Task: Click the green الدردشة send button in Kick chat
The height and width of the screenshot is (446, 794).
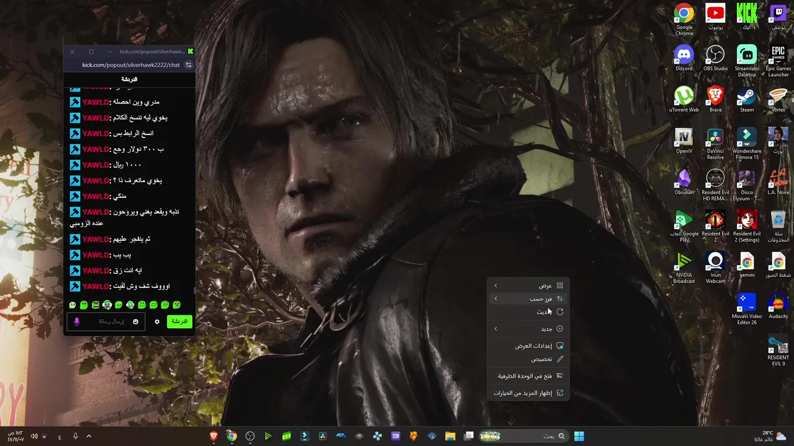Action: pyautogui.click(x=179, y=321)
